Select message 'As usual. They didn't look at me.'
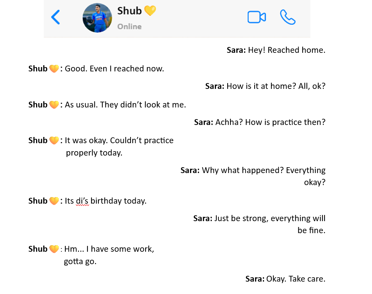This screenshot has height=294, width=372. click(125, 105)
